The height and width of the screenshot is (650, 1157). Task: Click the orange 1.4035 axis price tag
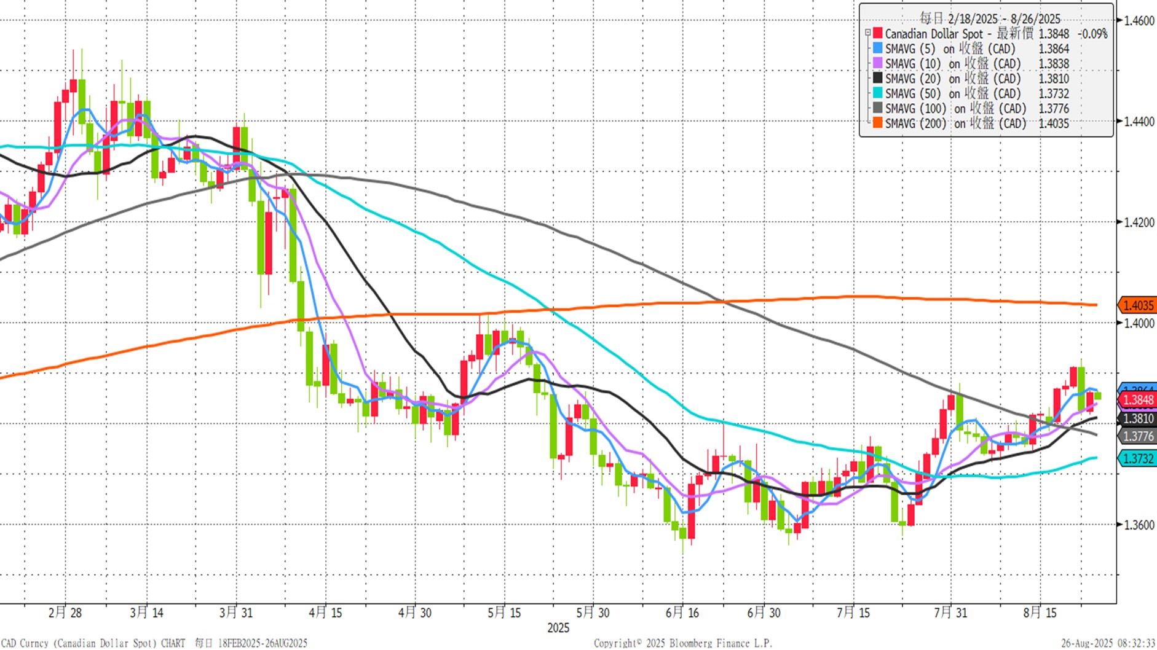[x=1136, y=305]
